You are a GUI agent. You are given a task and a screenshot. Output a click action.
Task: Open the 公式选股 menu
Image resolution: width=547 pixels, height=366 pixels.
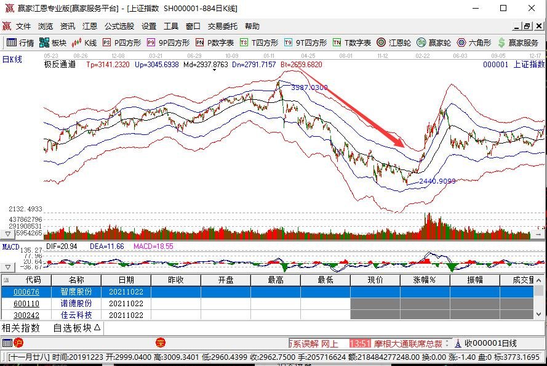(x=119, y=26)
